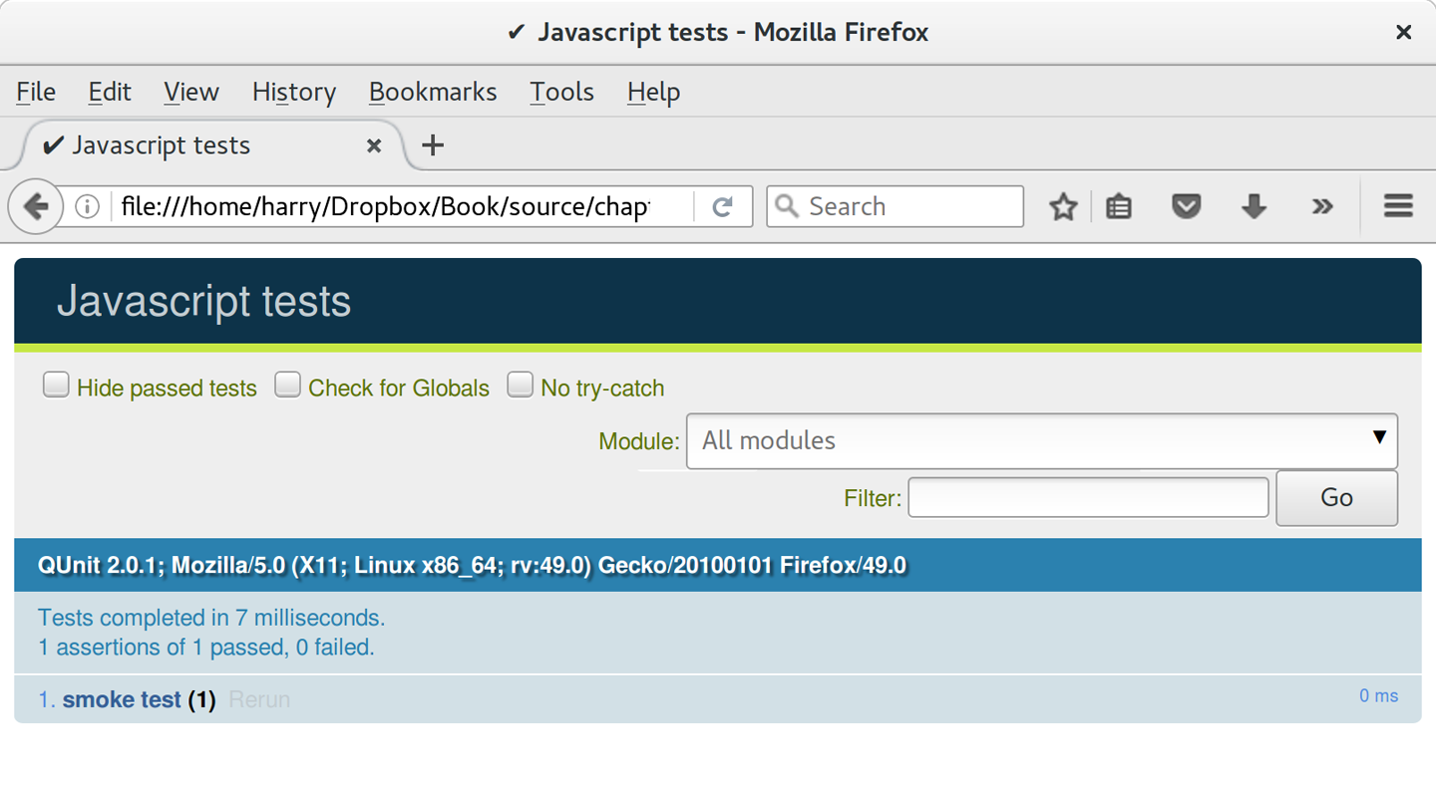Show bookmarks list icon in toolbar
Screen dimensions: 1436x790
click(1119, 207)
